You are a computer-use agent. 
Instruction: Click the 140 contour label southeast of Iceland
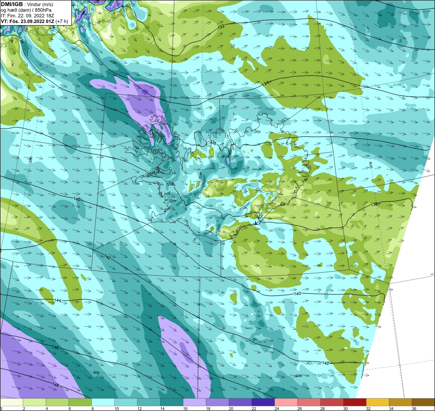click(297, 294)
